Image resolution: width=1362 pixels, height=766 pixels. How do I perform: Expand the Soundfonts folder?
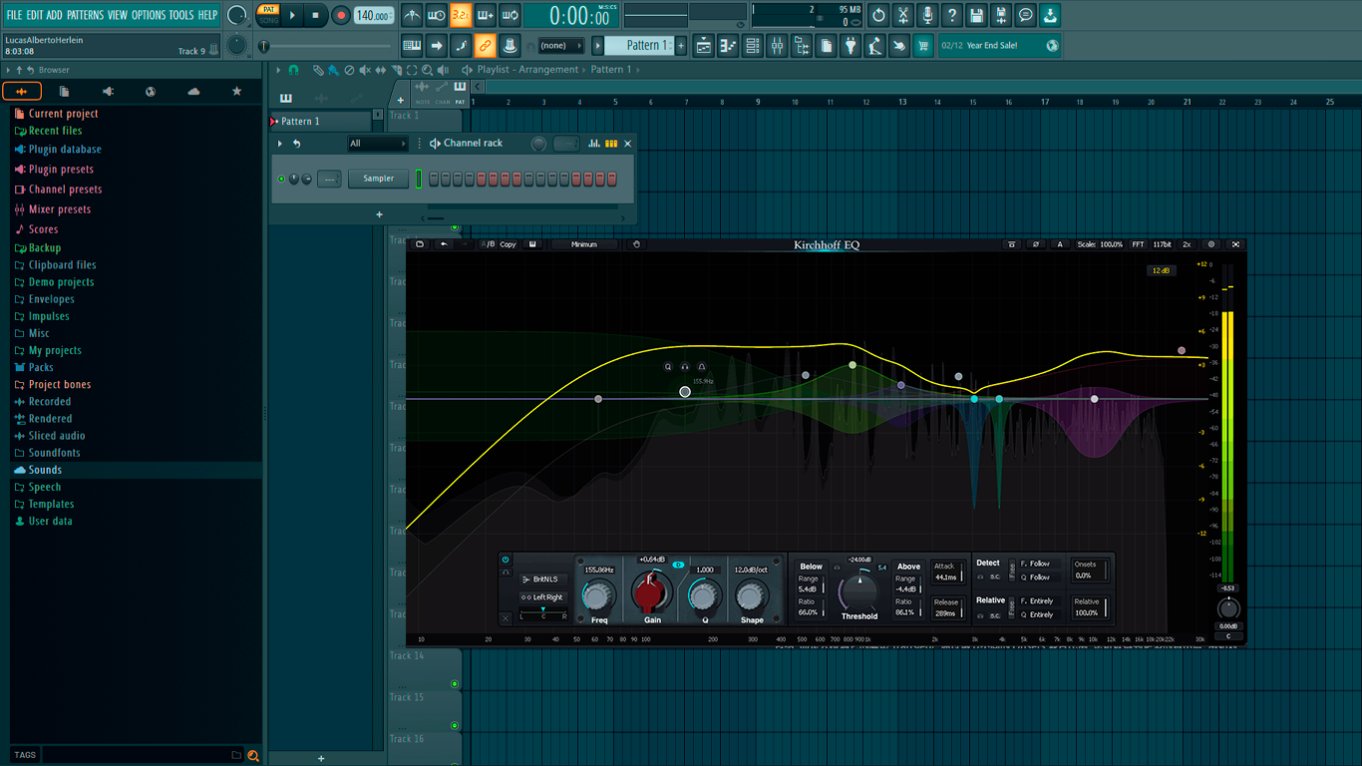point(54,453)
